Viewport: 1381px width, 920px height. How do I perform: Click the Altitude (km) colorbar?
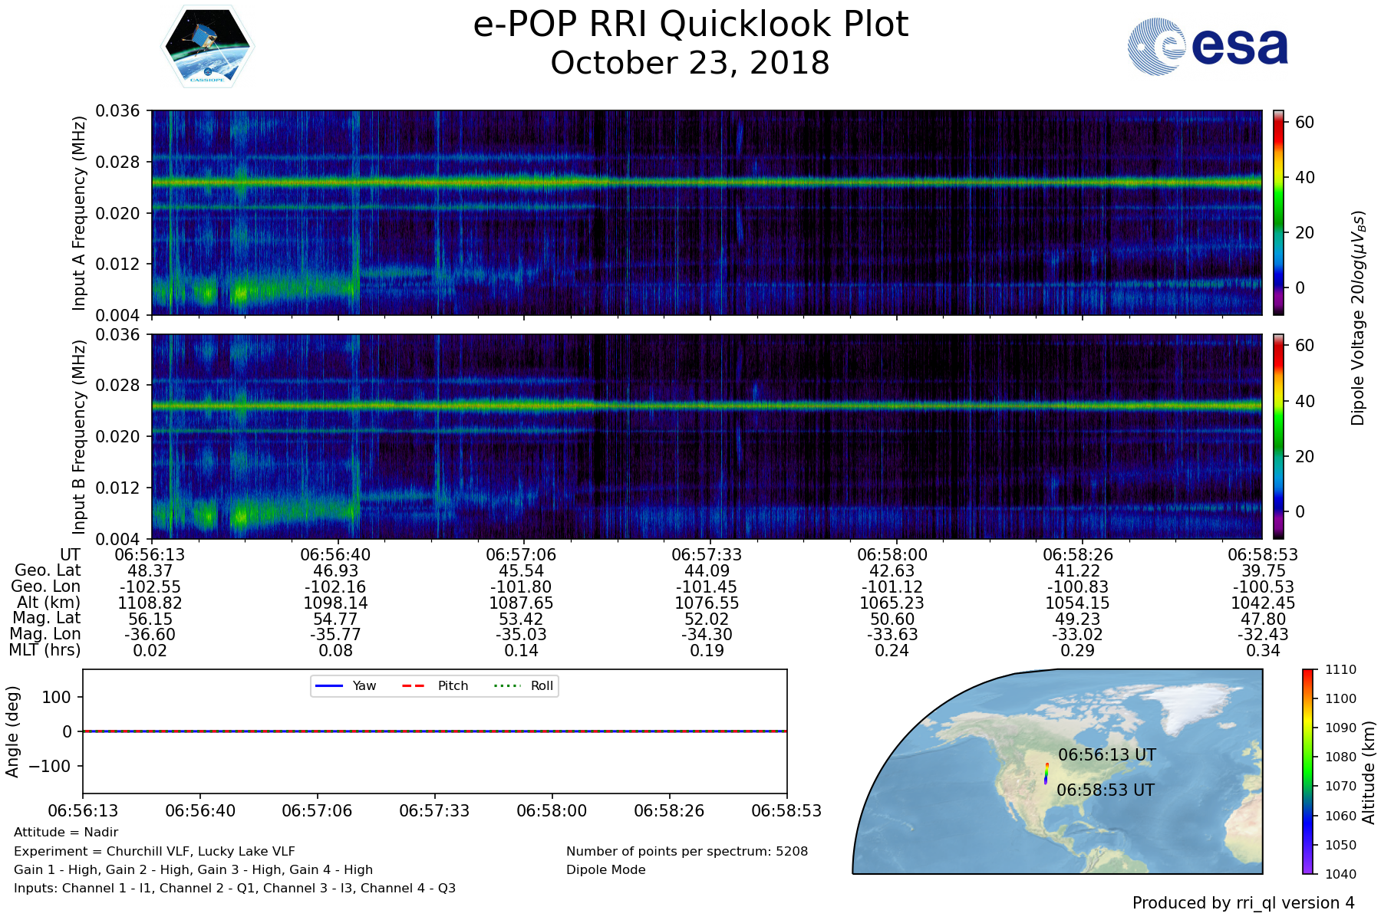point(1308,771)
